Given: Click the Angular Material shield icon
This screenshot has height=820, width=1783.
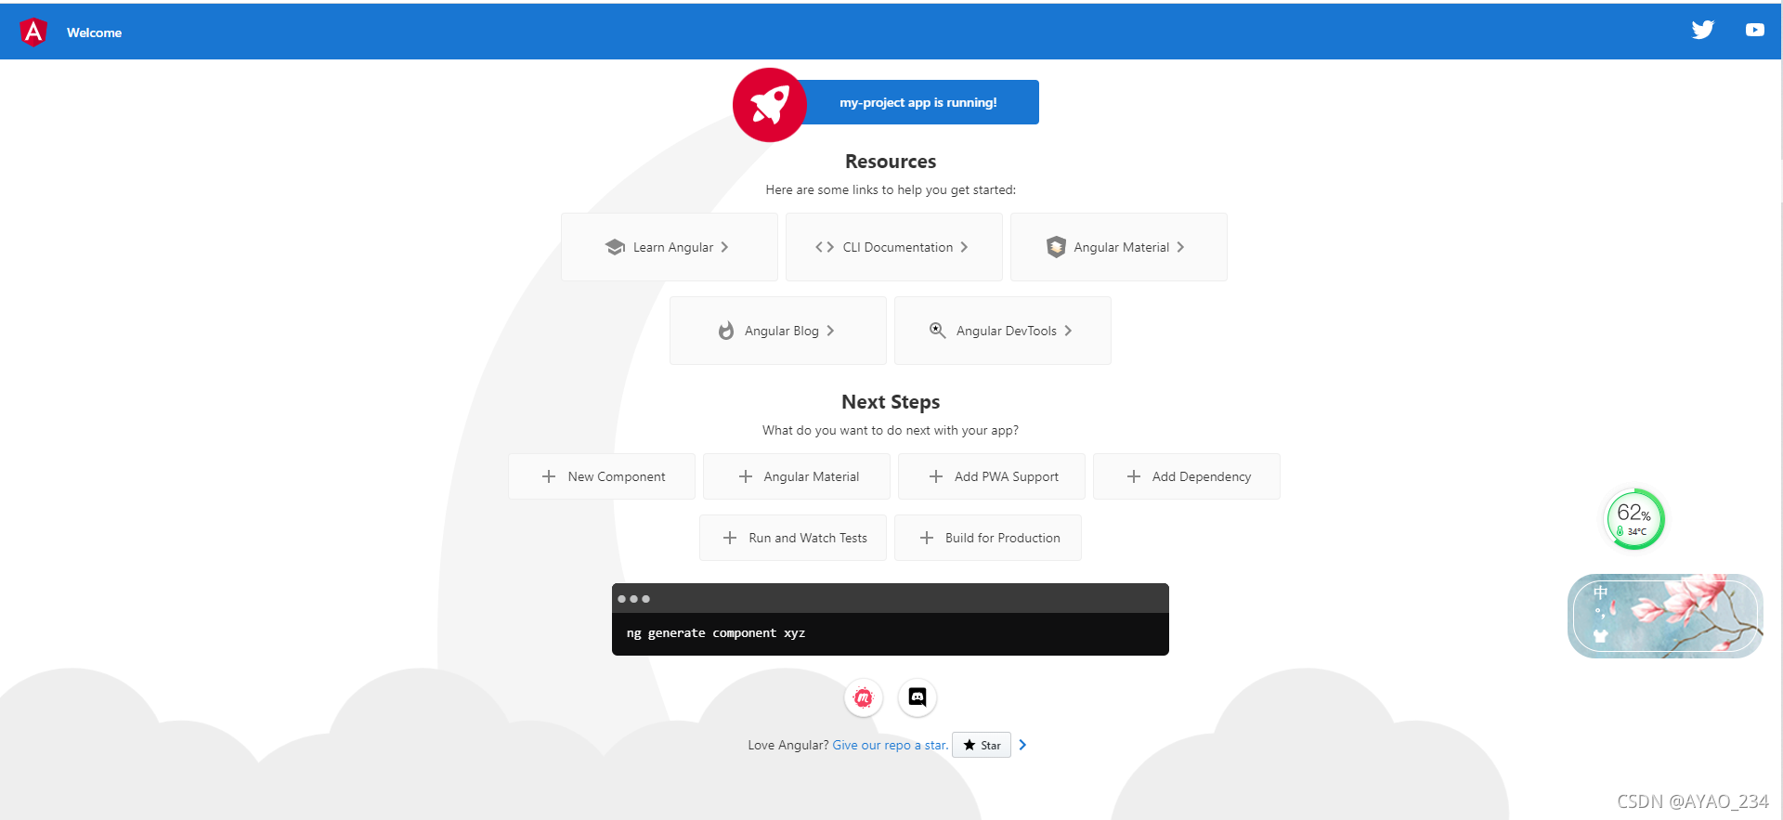Looking at the screenshot, I should point(1056,247).
